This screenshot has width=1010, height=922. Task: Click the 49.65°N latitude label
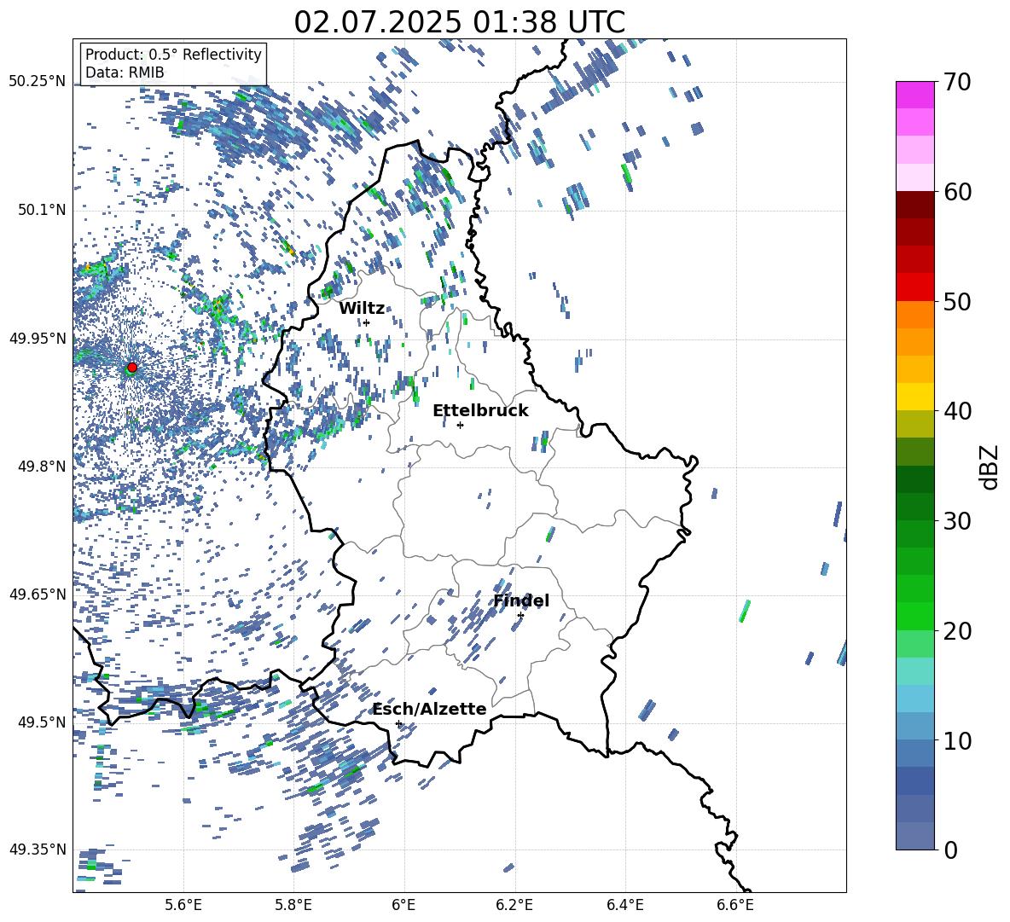38,594
